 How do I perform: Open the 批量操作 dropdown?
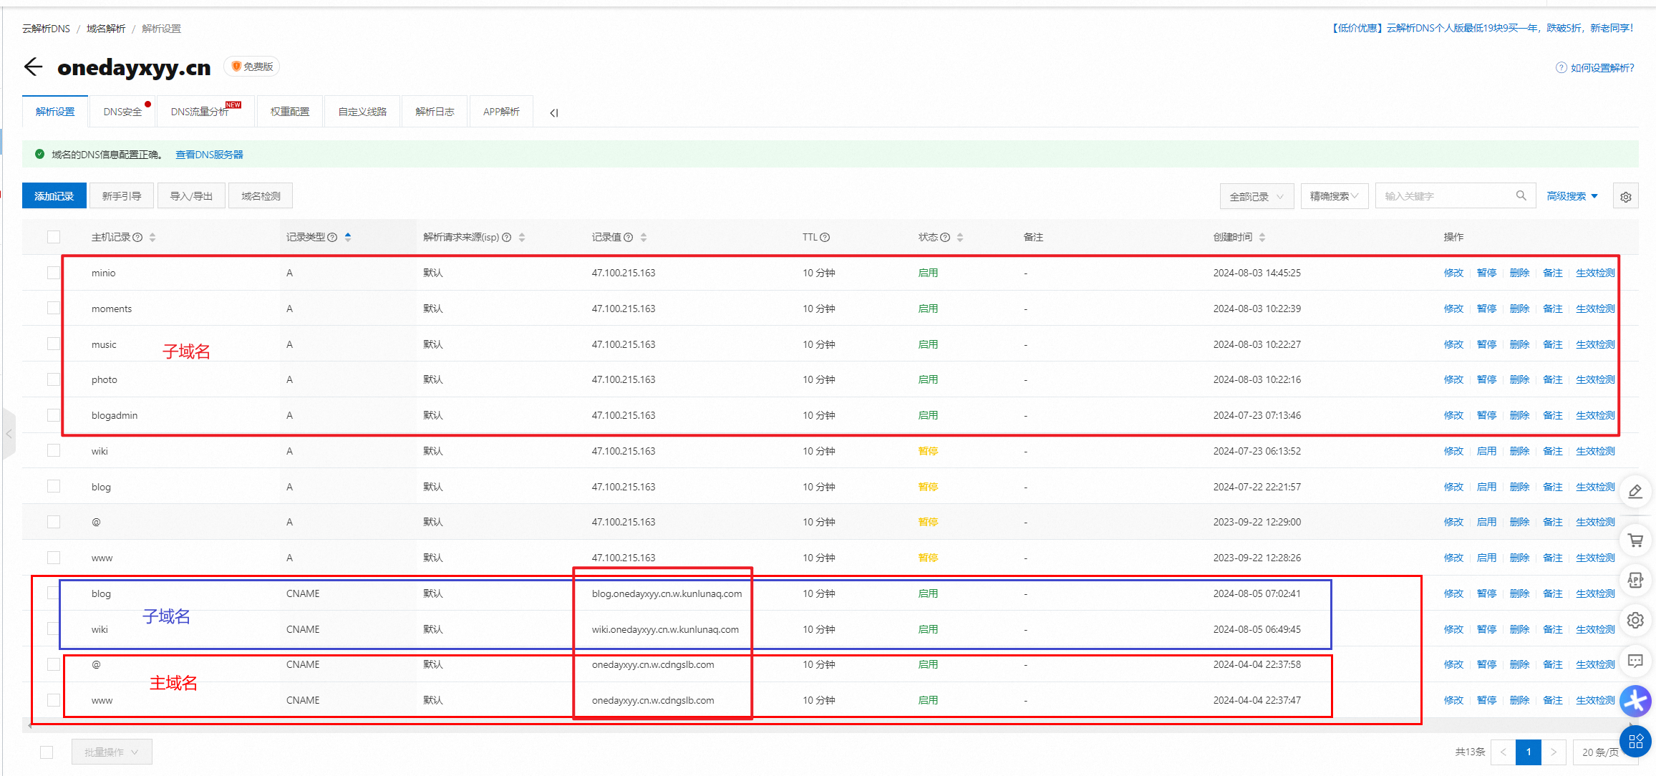(x=112, y=752)
